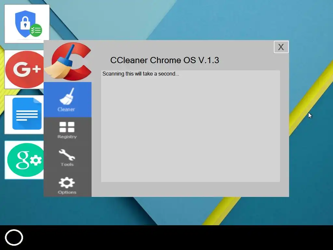
Task: Switch to the Registry section
Action: (x=67, y=130)
